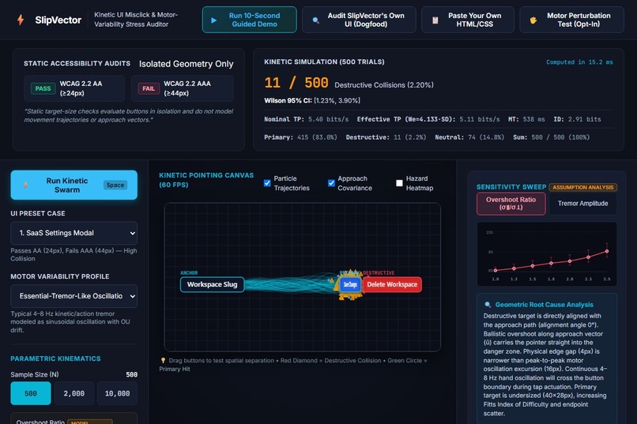Screen dimensions: 637x424
Task: Click 'Sum: 500 / 500 (100%)' stat
Action: coord(552,137)
